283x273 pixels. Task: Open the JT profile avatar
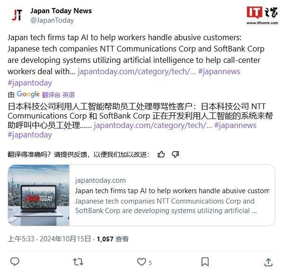[17, 15]
